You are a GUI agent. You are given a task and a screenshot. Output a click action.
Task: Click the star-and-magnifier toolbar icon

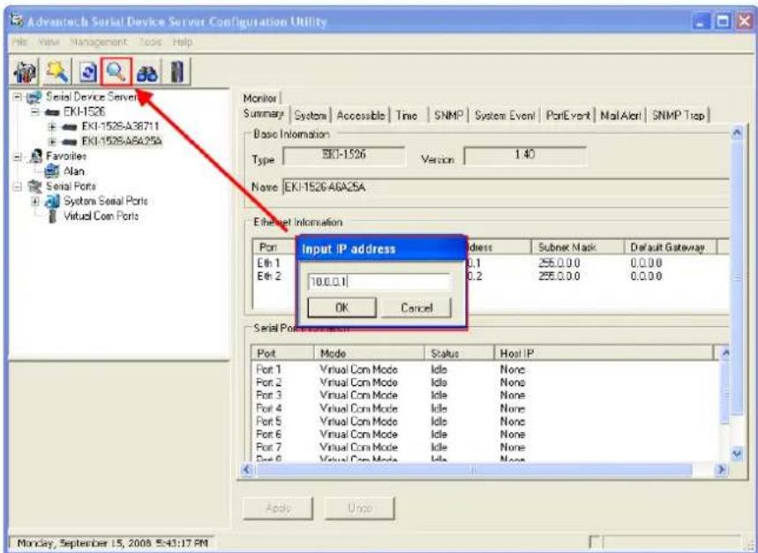pyautogui.click(x=57, y=72)
